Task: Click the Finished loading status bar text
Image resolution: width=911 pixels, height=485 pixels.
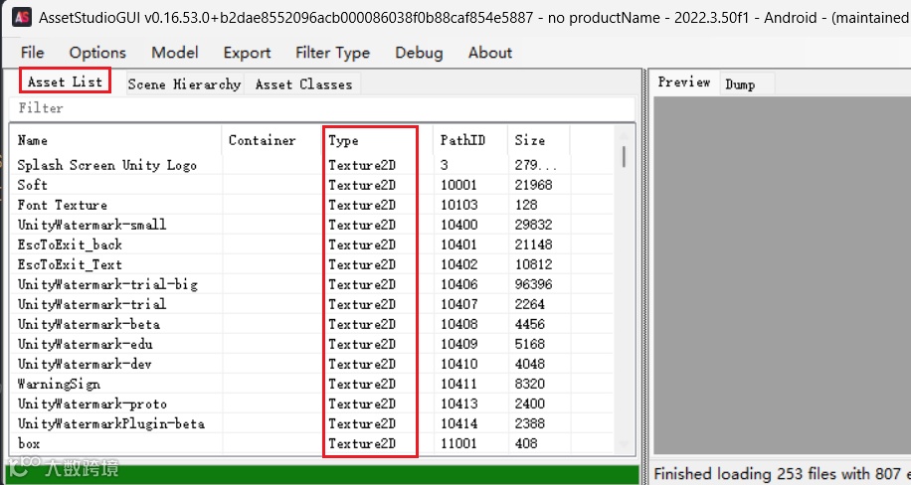Action: tap(782, 474)
